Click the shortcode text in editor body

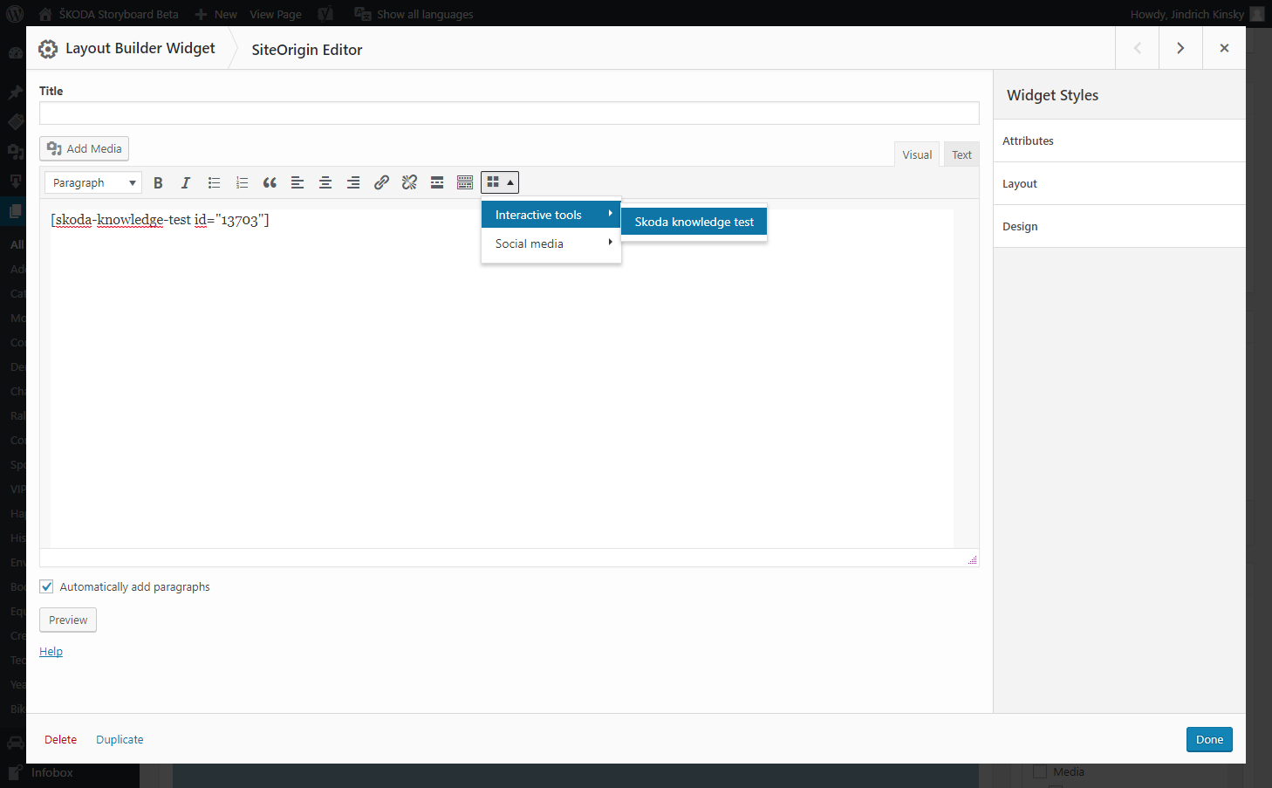(x=160, y=220)
